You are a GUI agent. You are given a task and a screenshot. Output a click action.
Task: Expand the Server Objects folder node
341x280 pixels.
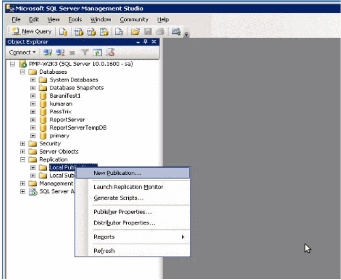click(x=23, y=152)
